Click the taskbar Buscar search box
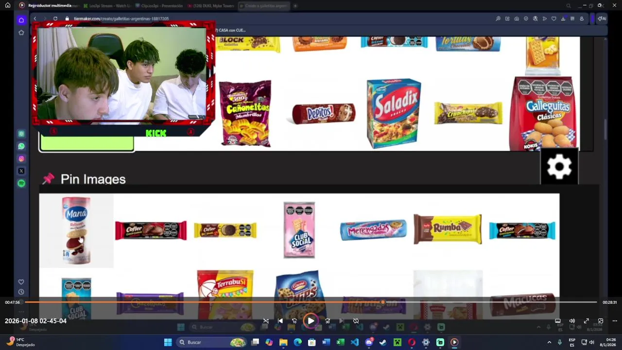The image size is (622, 350). [211, 342]
